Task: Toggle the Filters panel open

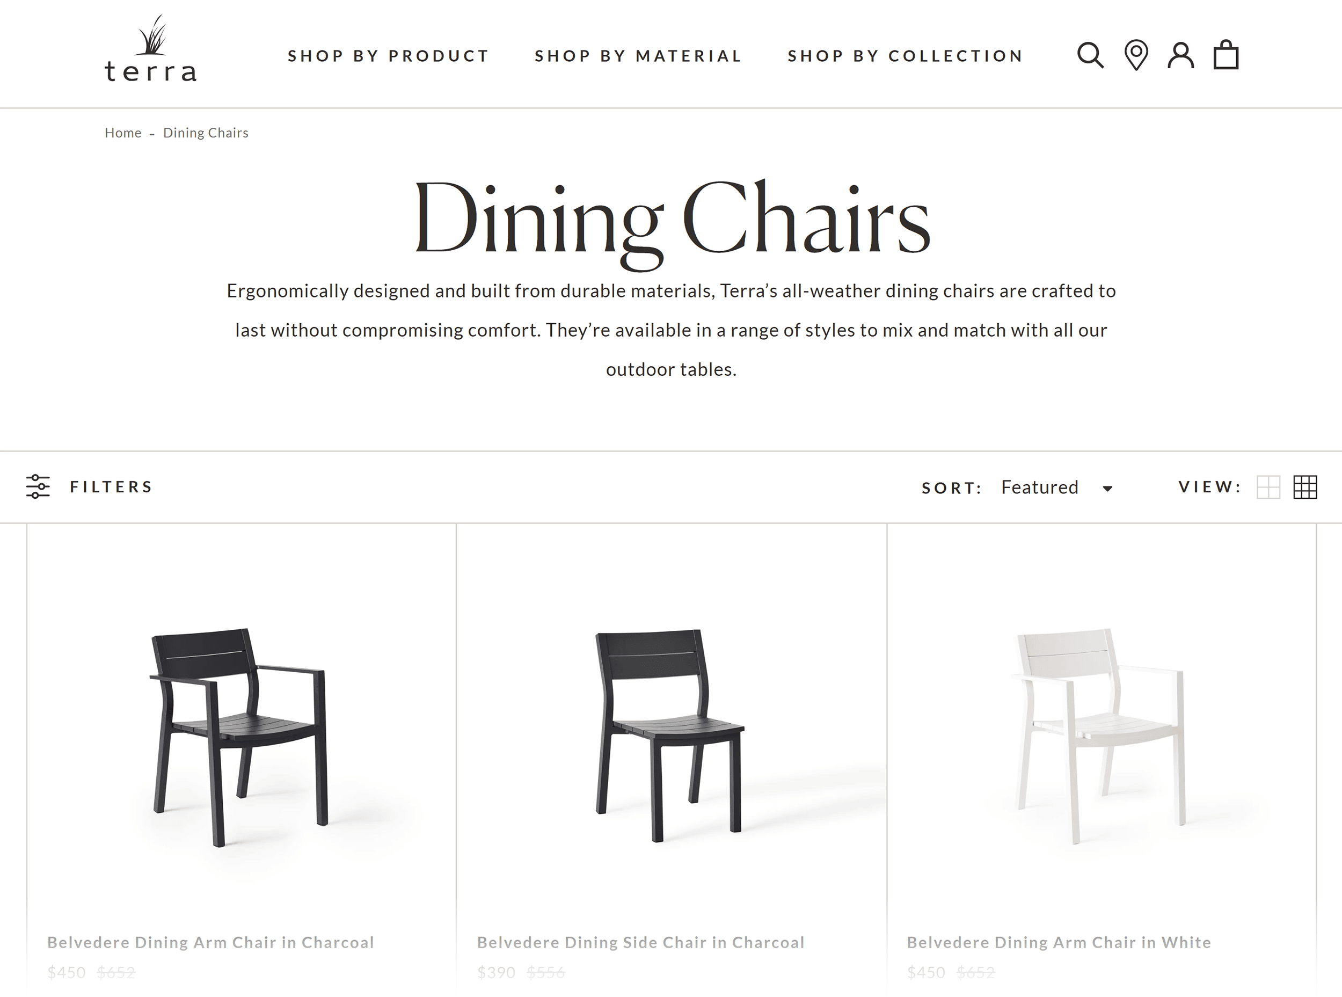Action: (x=112, y=487)
